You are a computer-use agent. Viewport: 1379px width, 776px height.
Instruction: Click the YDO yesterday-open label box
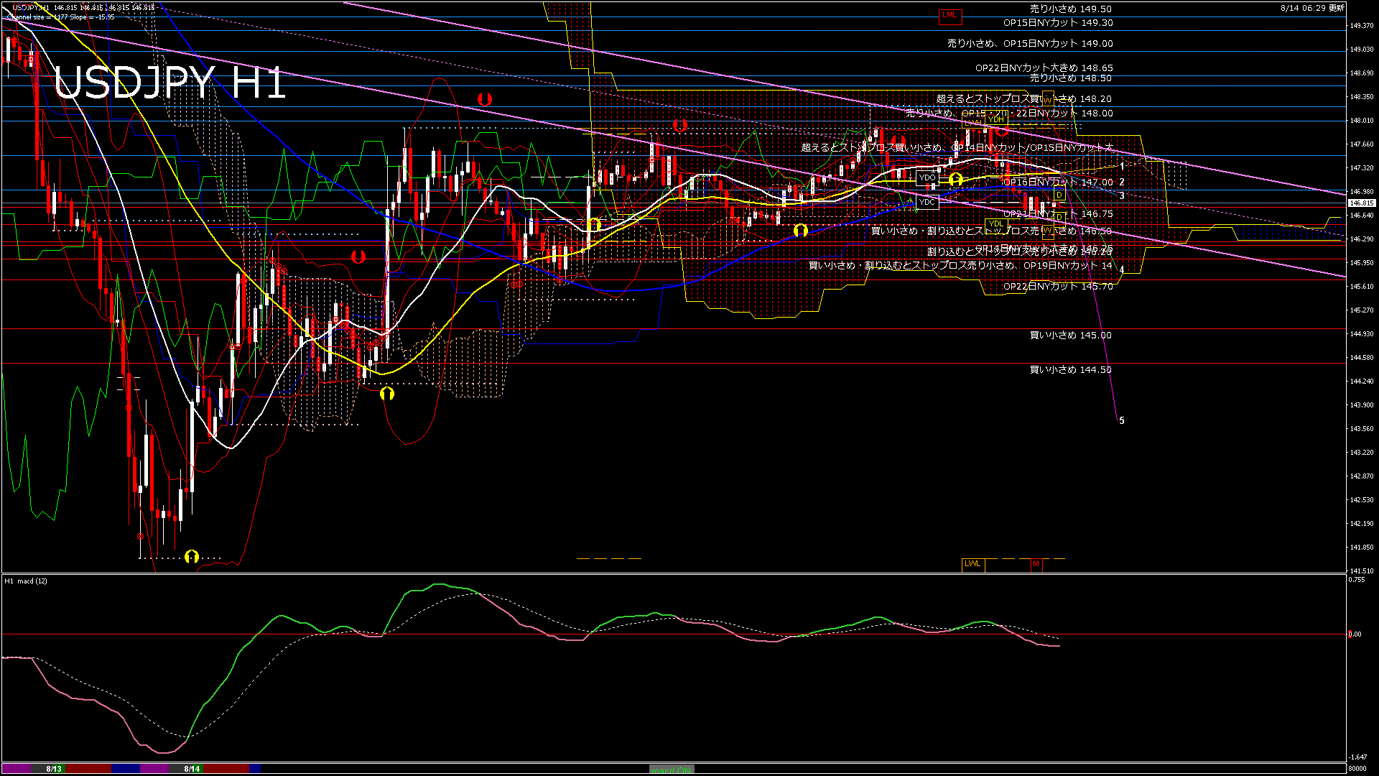[x=927, y=177]
